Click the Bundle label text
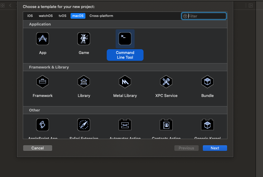 (208, 96)
